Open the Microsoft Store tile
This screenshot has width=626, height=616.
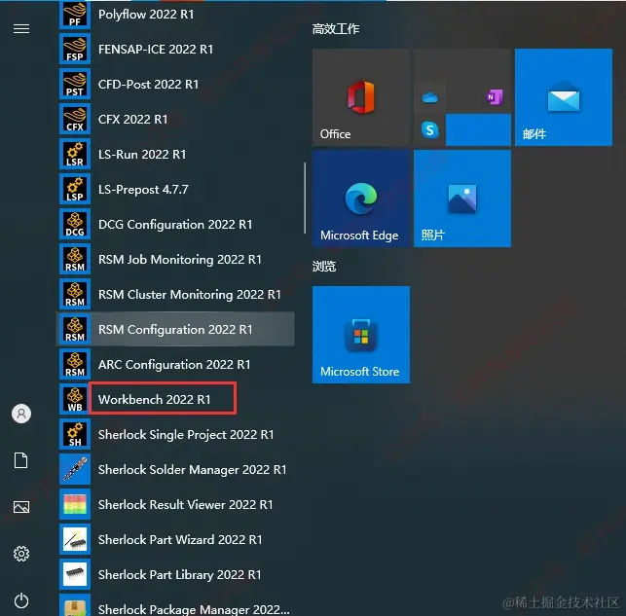click(x=361, y=335)
